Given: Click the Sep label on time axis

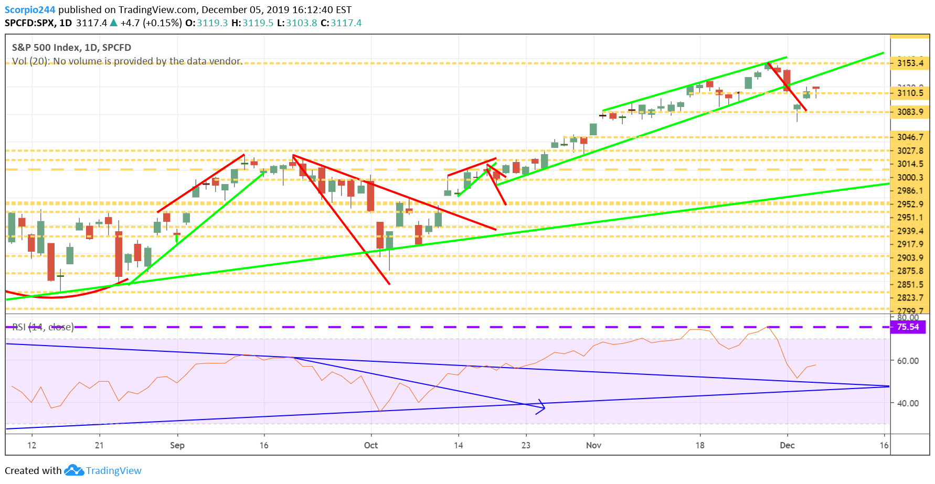Looking at the screenshot, I should (x=177, y=445).
